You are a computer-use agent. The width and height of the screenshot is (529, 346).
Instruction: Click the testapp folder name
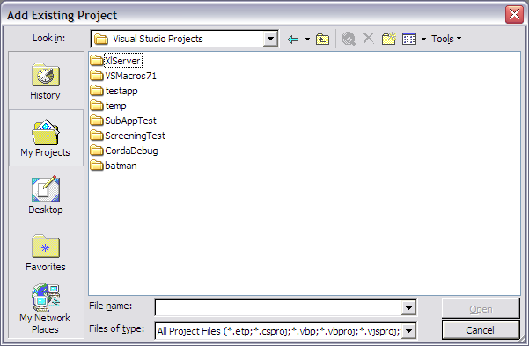pyautogui.click(x=121, y=91)
